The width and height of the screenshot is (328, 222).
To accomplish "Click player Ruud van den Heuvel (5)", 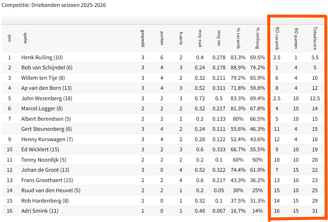I will pos(51,190).
